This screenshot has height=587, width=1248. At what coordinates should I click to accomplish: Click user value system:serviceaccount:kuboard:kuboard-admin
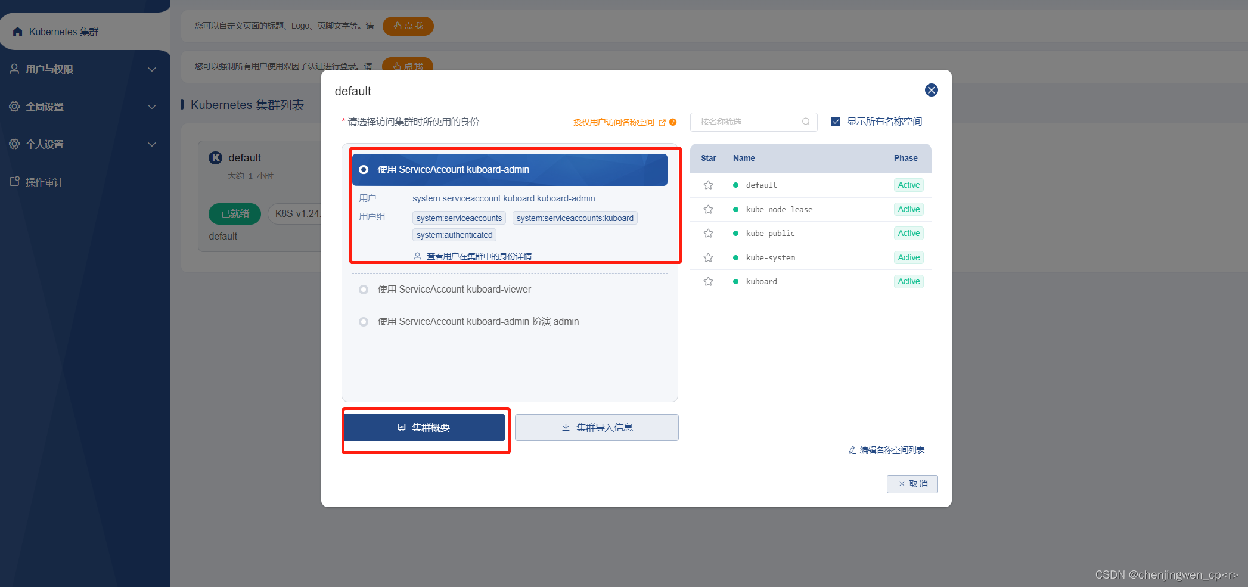[x=504, y=198]
